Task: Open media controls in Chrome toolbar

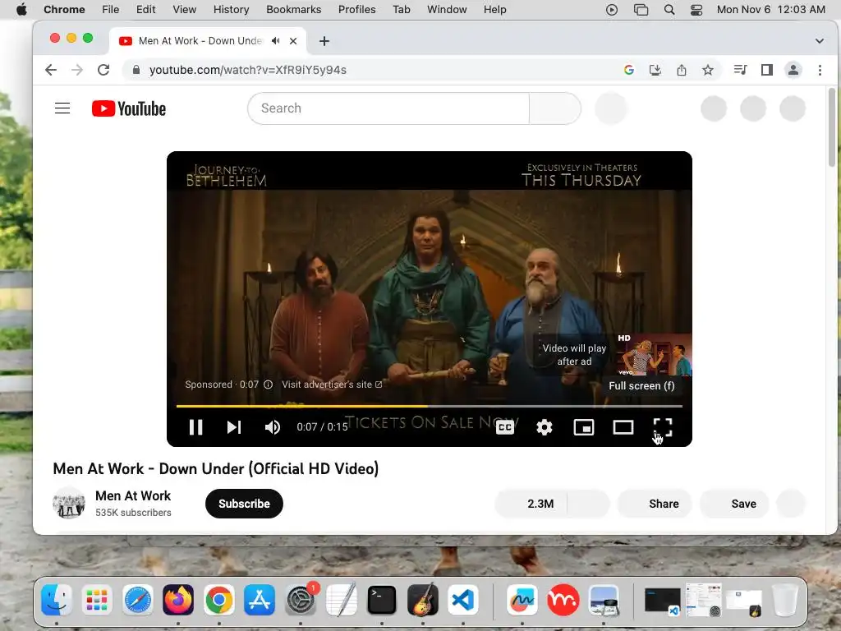Action: pyautogui.click(x=740, y=70)
